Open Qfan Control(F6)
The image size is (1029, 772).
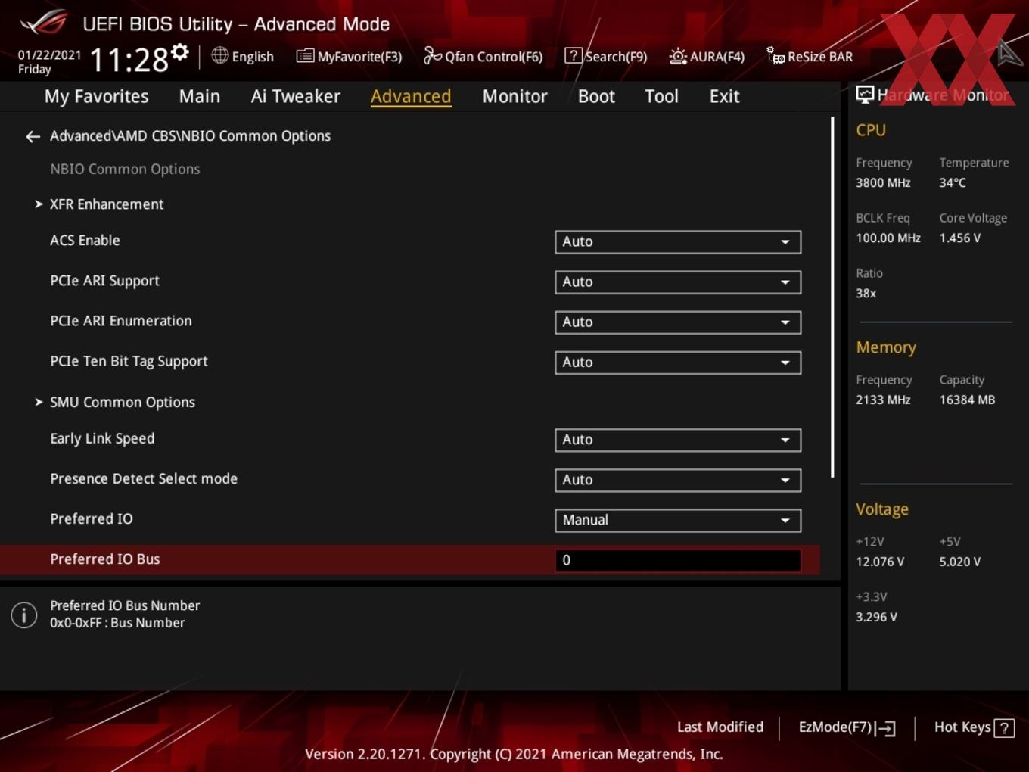click(483, 56)
